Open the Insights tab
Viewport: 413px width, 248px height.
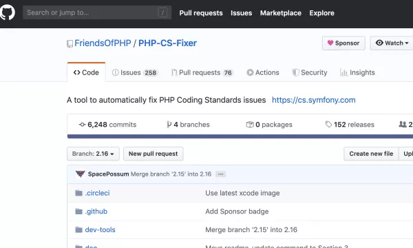tap(357, 72)
